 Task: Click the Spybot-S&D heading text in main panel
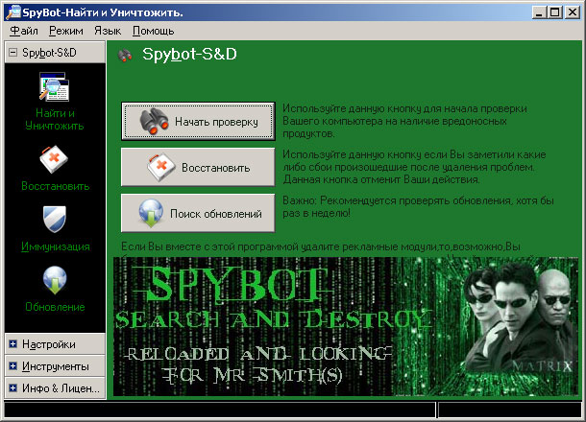click(189, 55)
